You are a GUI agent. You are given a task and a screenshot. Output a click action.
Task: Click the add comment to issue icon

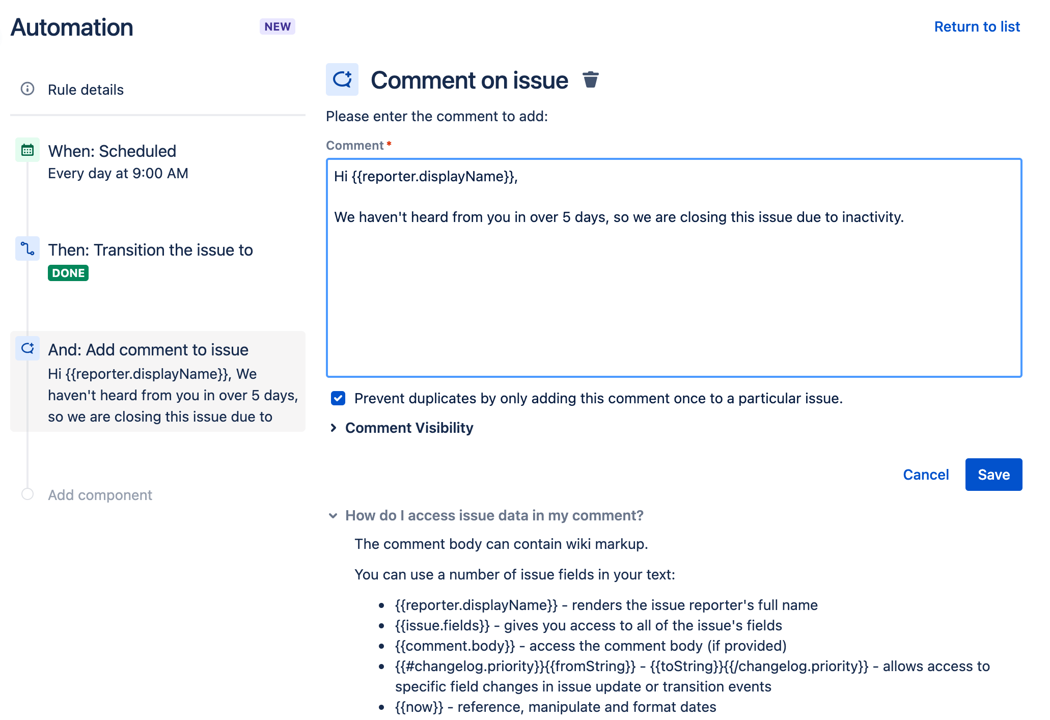pyautogui.click(x=29, y=349)
